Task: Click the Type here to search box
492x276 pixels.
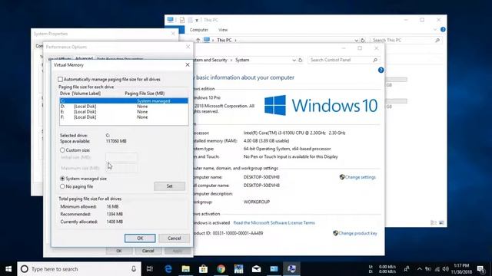Action: click(80, 269)
